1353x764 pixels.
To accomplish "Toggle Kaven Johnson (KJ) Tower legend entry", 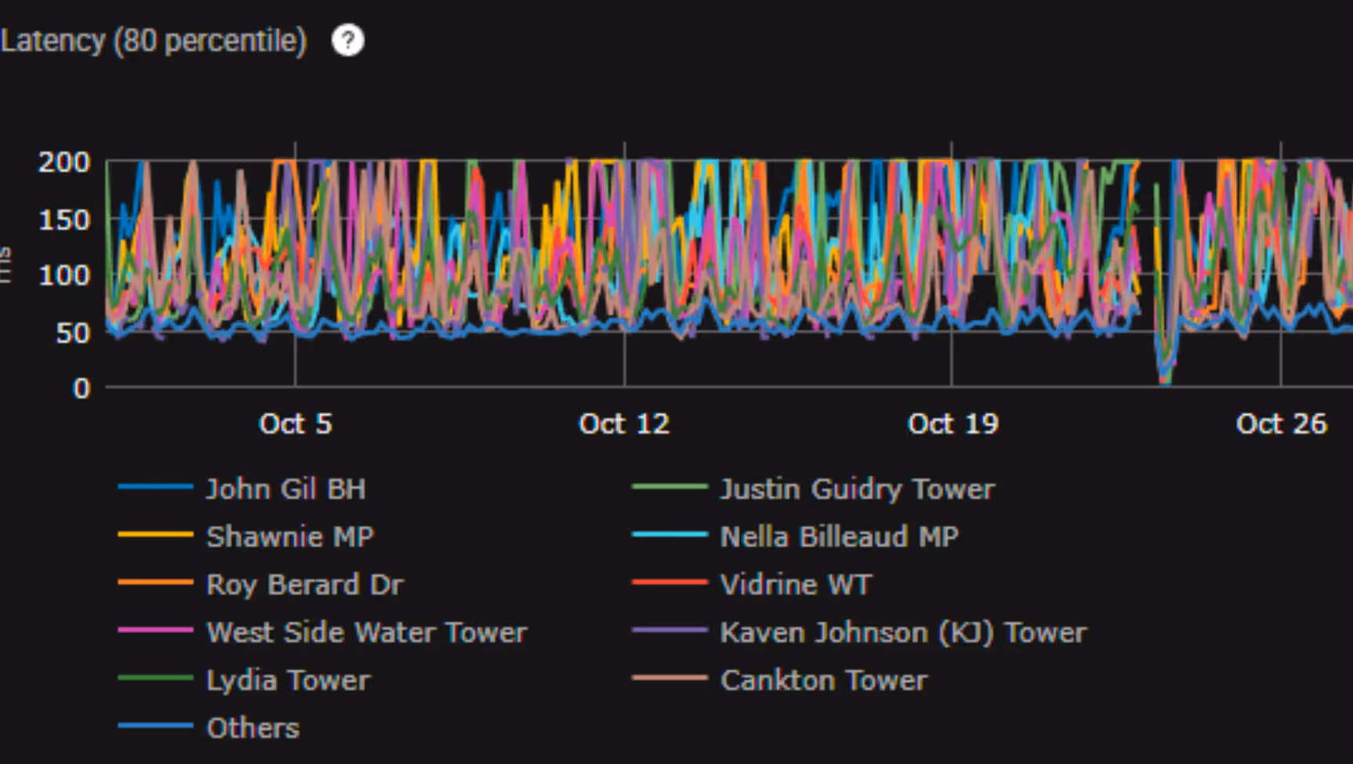I will [x=860, y=632].
